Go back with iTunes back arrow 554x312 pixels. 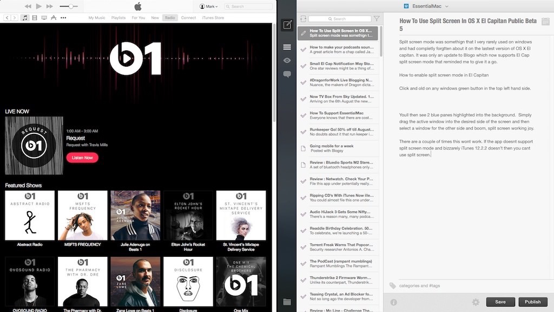pos(7,18)
